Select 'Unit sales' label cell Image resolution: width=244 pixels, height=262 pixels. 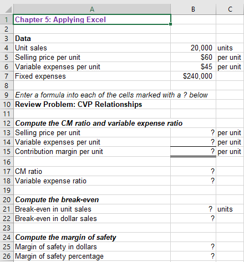92,48
